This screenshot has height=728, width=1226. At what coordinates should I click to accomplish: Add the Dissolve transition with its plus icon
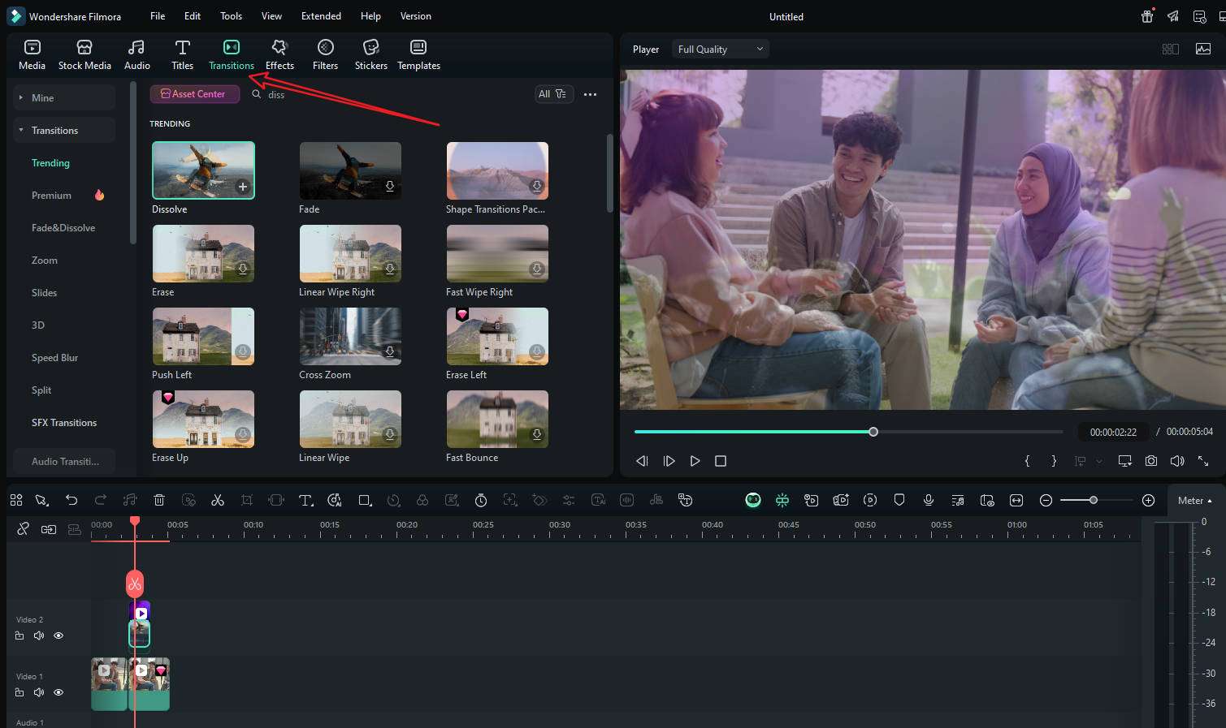tap(242, 187)
